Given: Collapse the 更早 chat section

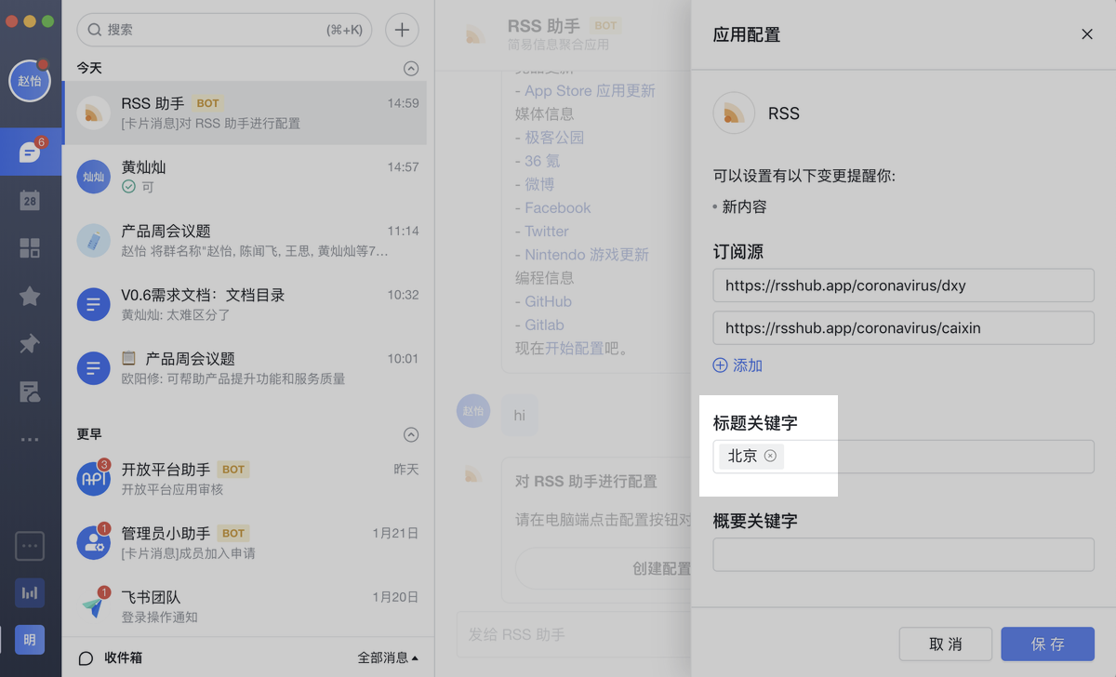Looking at the screenshot, I should (410, 434).
